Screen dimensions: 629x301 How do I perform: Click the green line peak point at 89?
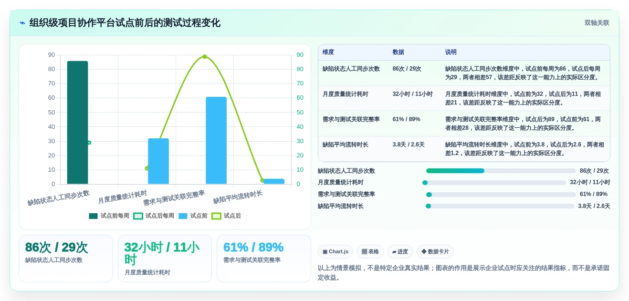point(205,57)
